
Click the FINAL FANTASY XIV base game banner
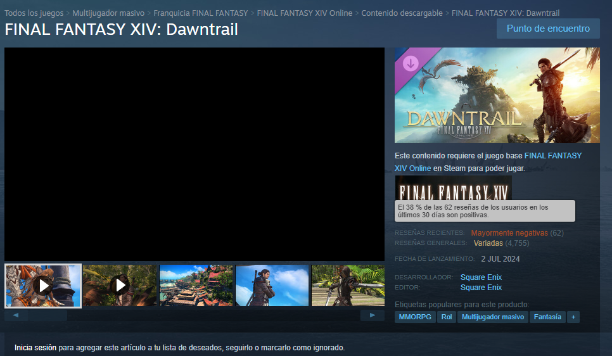[x=453, y=188]
